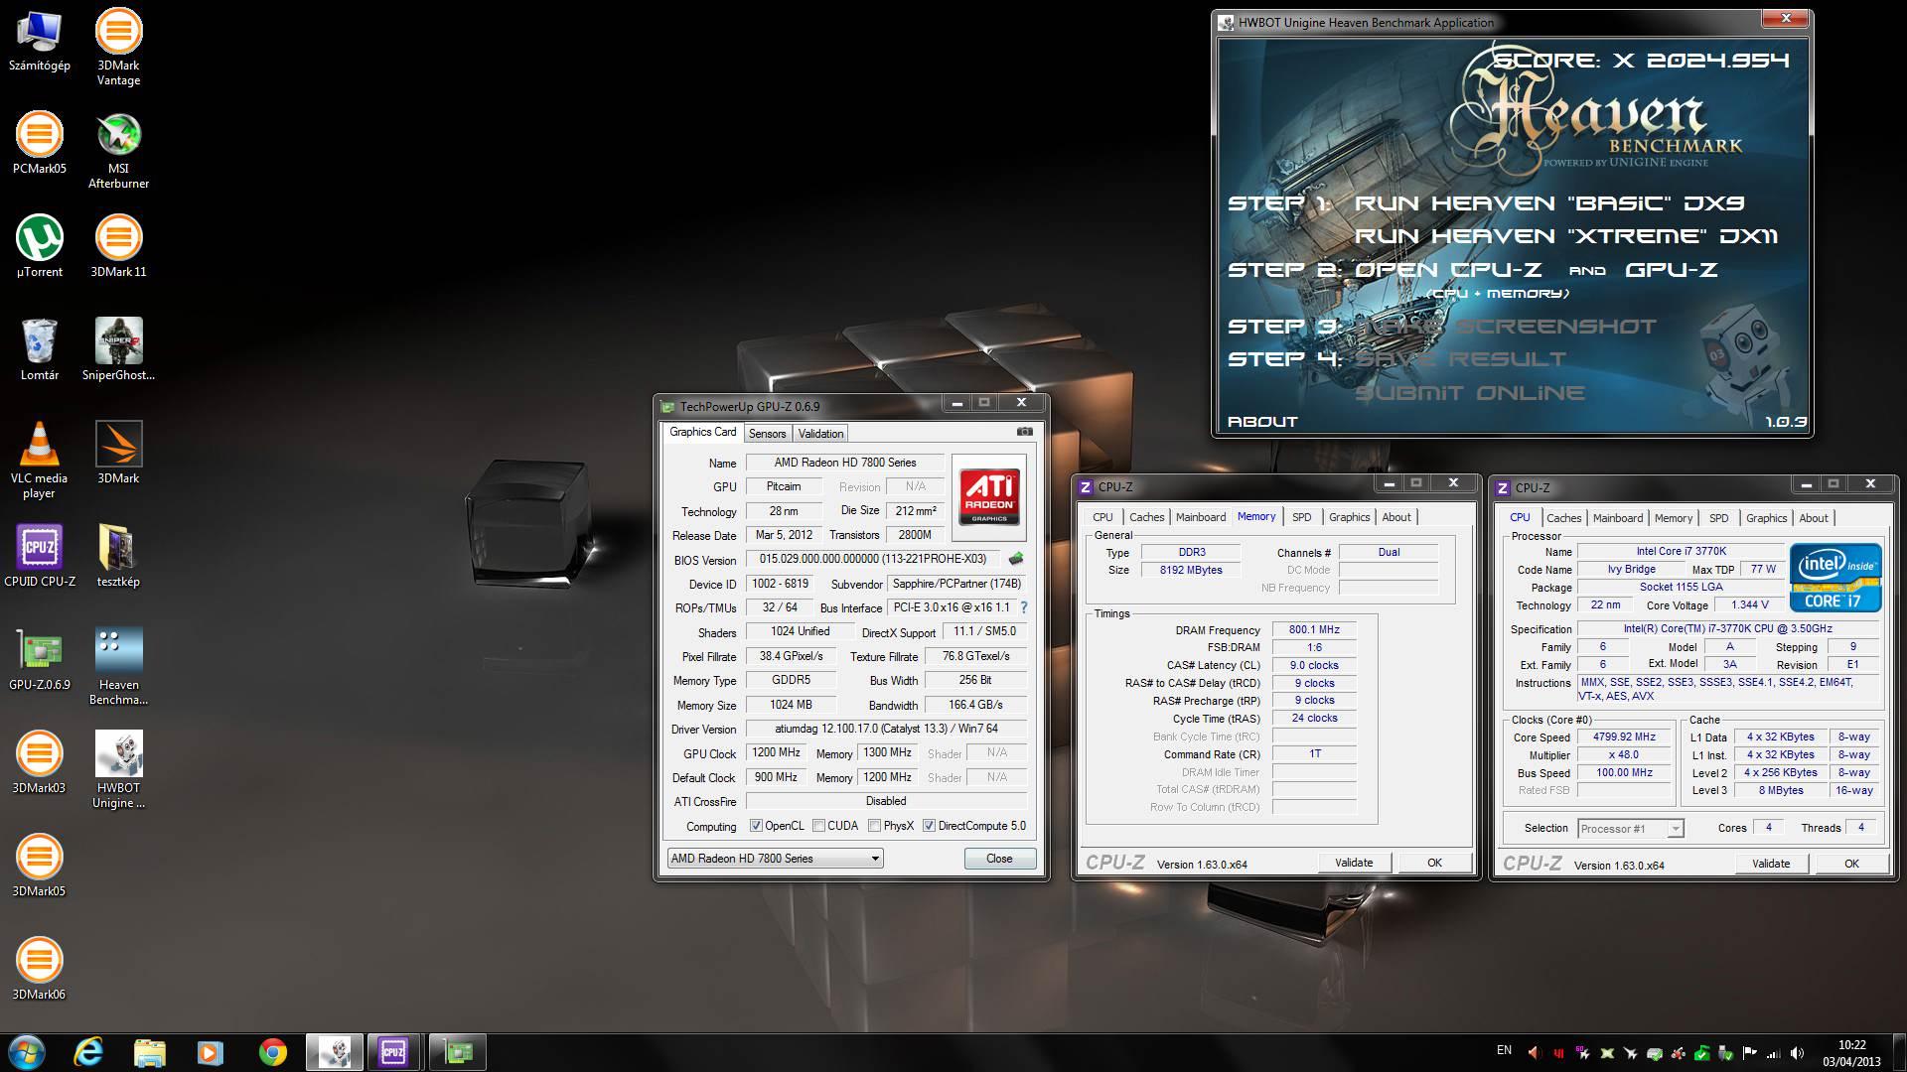Click Open CPU-Z in HWBOT Heaven step 2
Viewport: 1907px width, 1072px height.
pyautogui.click(x=1448, y=270)
